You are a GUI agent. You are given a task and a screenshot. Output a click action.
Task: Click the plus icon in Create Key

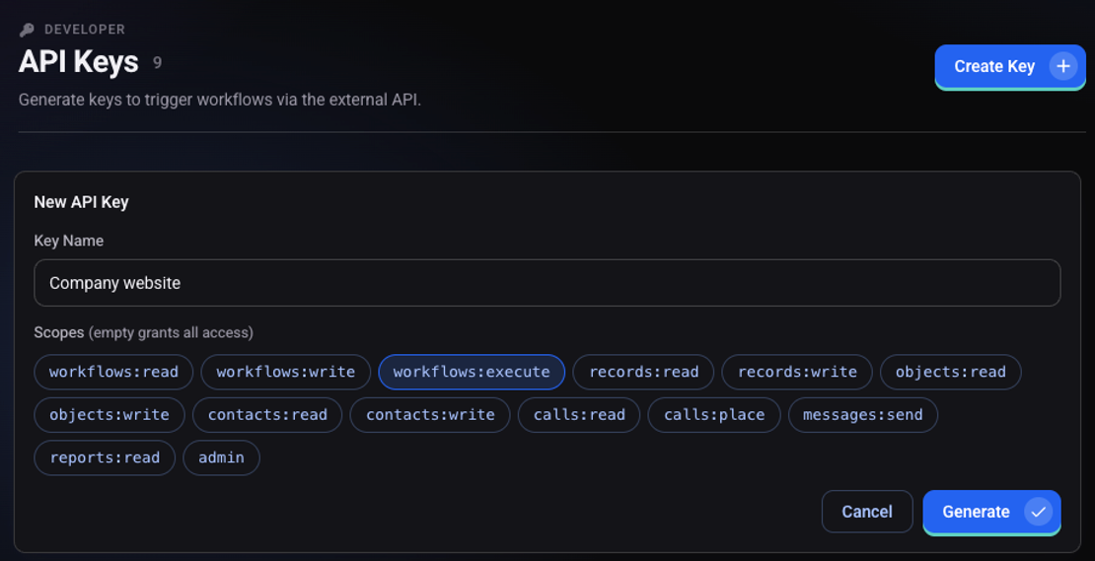tap(1062, 66)
